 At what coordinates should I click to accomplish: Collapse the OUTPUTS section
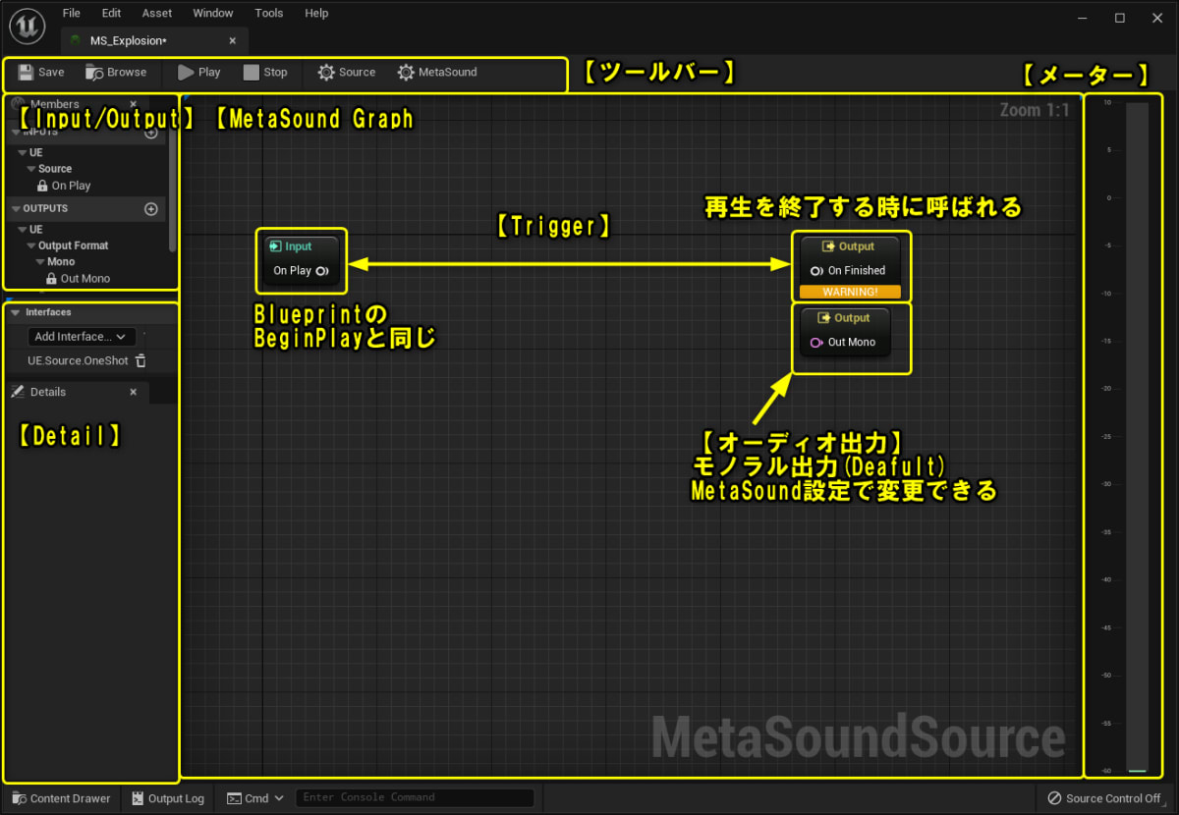point(14,208)
